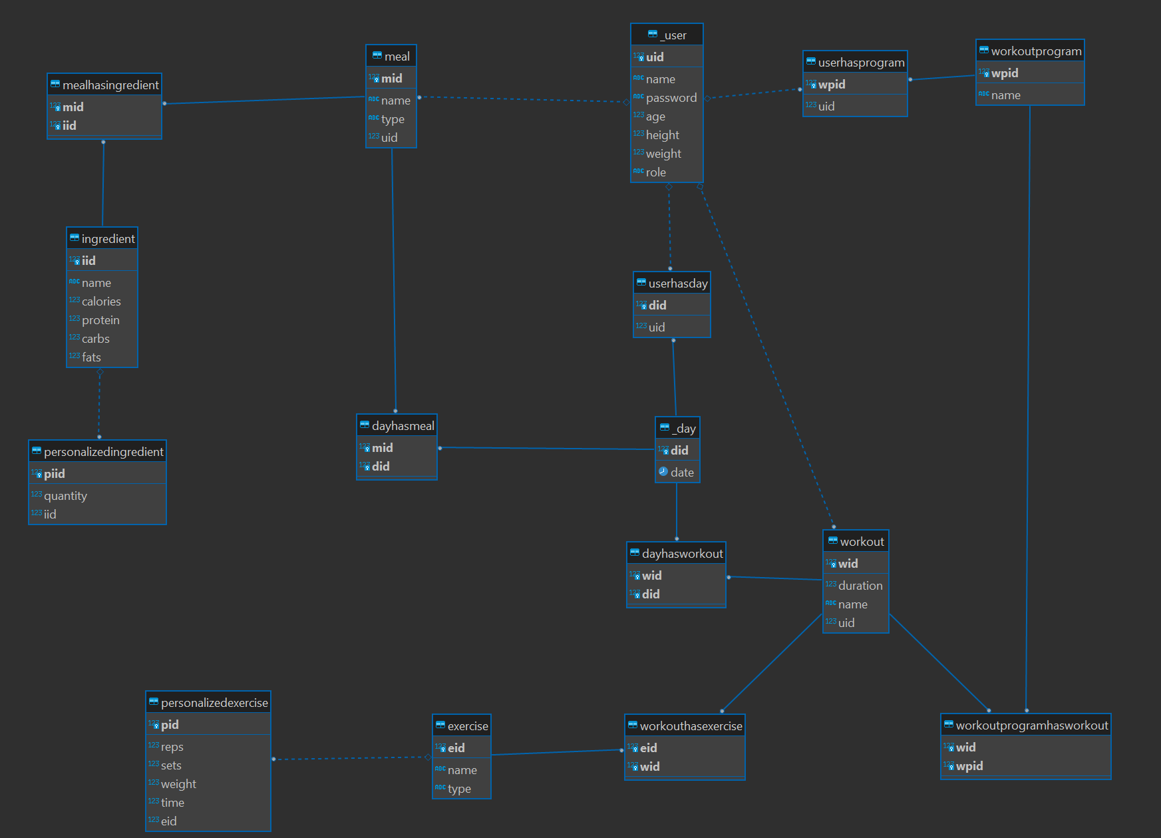Click the reps attribute in personalizedexercise

pos(172,747)
